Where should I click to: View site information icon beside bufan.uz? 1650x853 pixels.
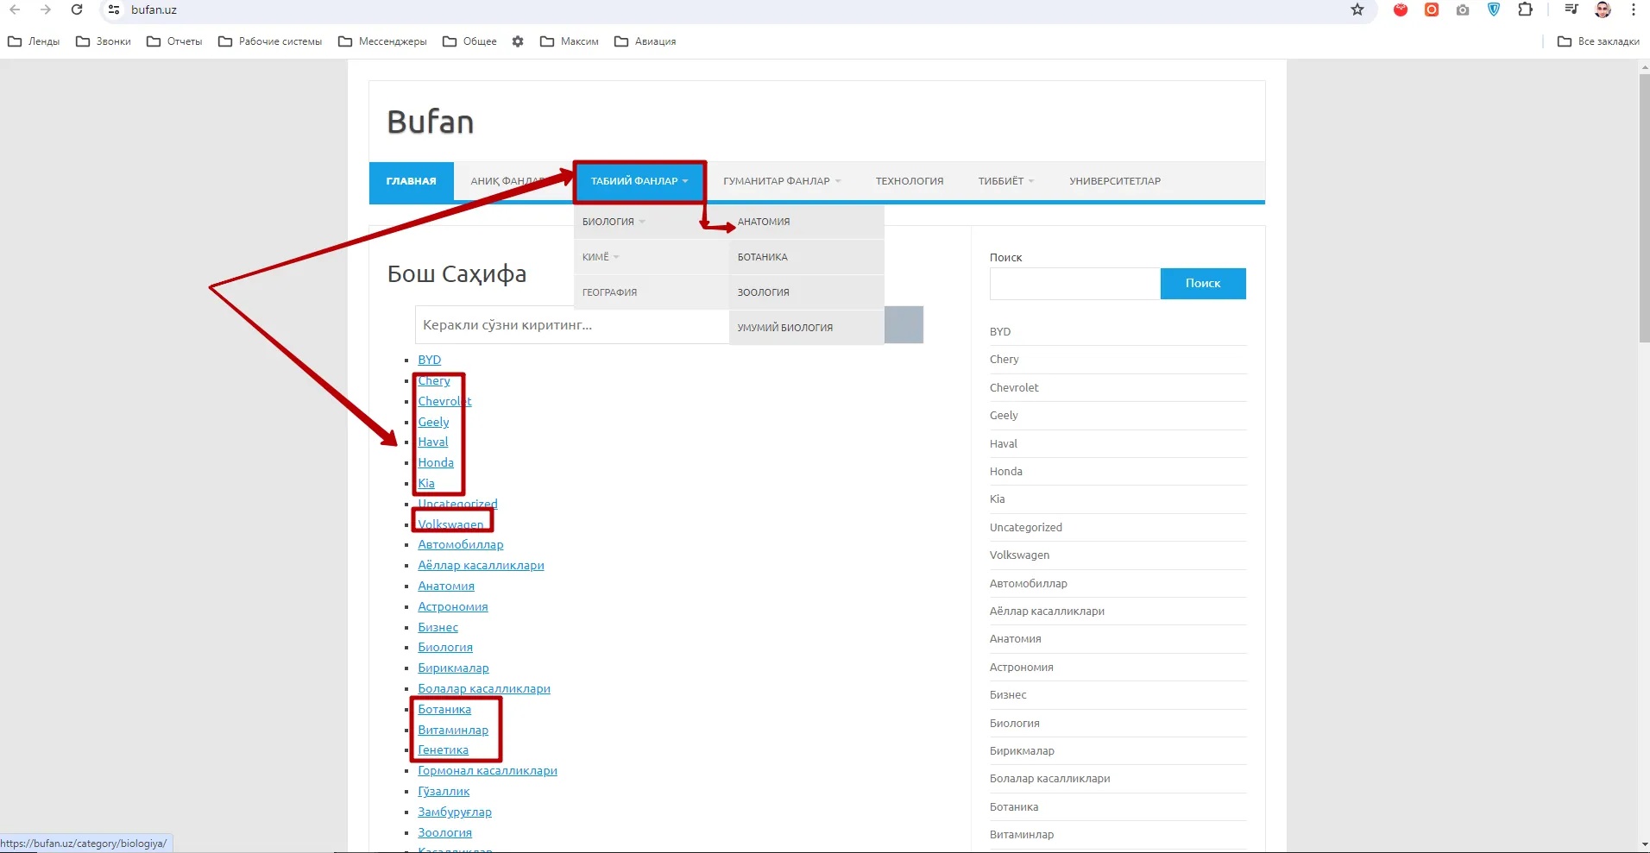(114, 9)
